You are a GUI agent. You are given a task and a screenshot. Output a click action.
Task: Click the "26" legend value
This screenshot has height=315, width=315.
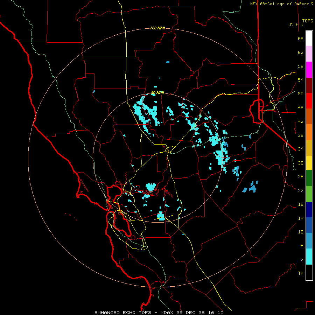[x=301, y=177]
